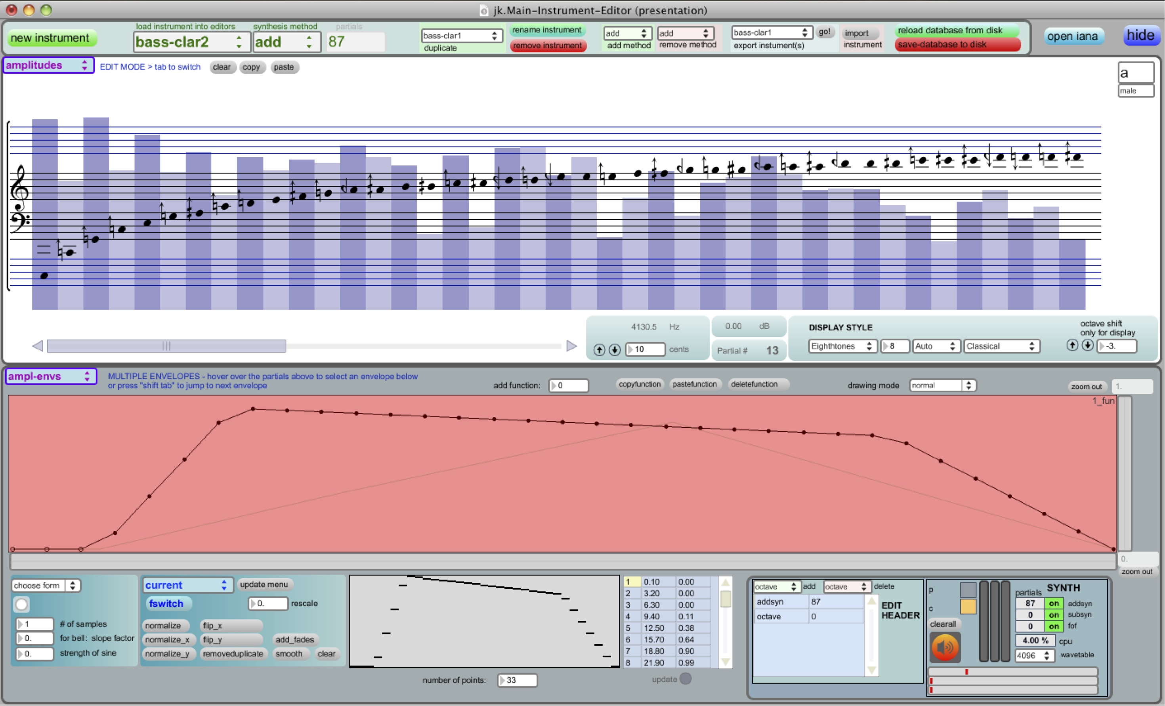Image resolution: width=1165 pixels, height=706 pixels.
Task: Click the left scroll arrow under the amplitude display
Action: [38, 345]
